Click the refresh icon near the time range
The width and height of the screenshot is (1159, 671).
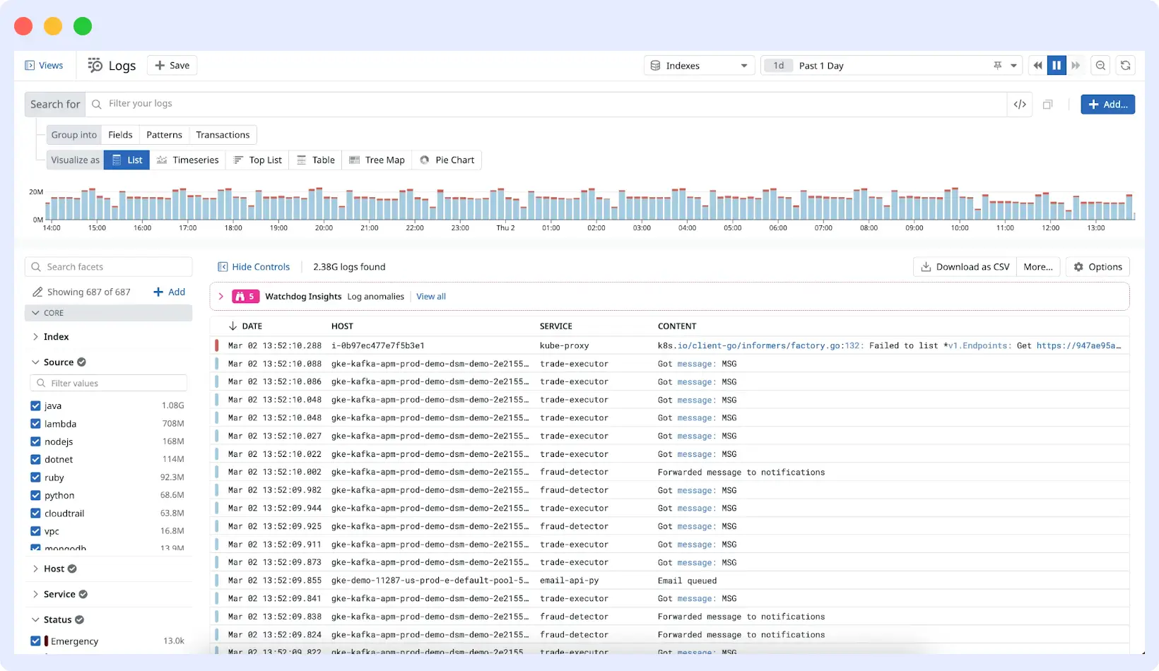1126,65
